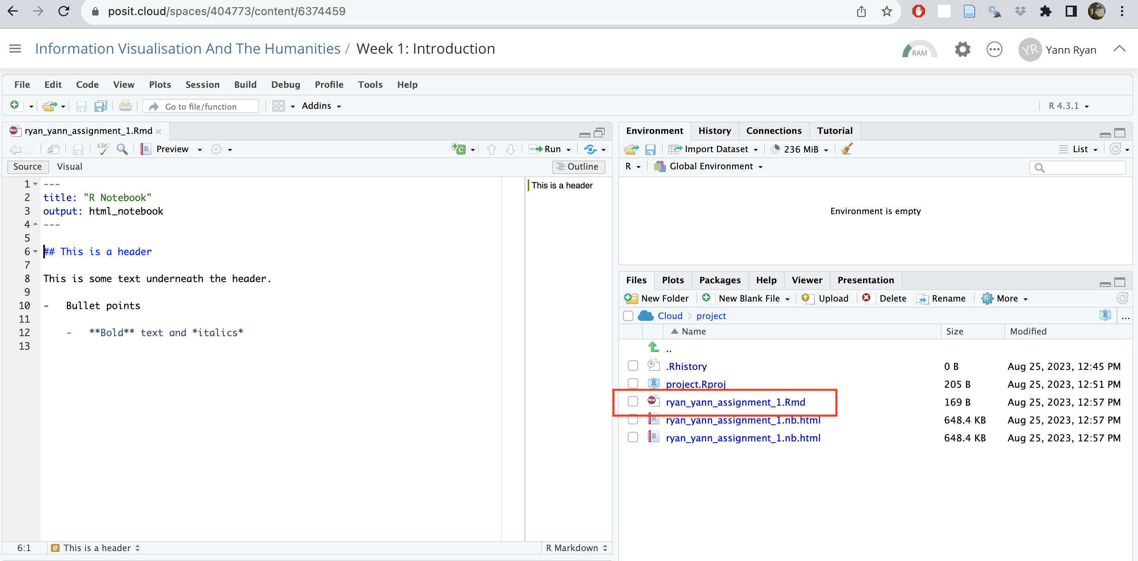Click the spell check ABC icon
1138x561 pixels.
pos(103,149)
